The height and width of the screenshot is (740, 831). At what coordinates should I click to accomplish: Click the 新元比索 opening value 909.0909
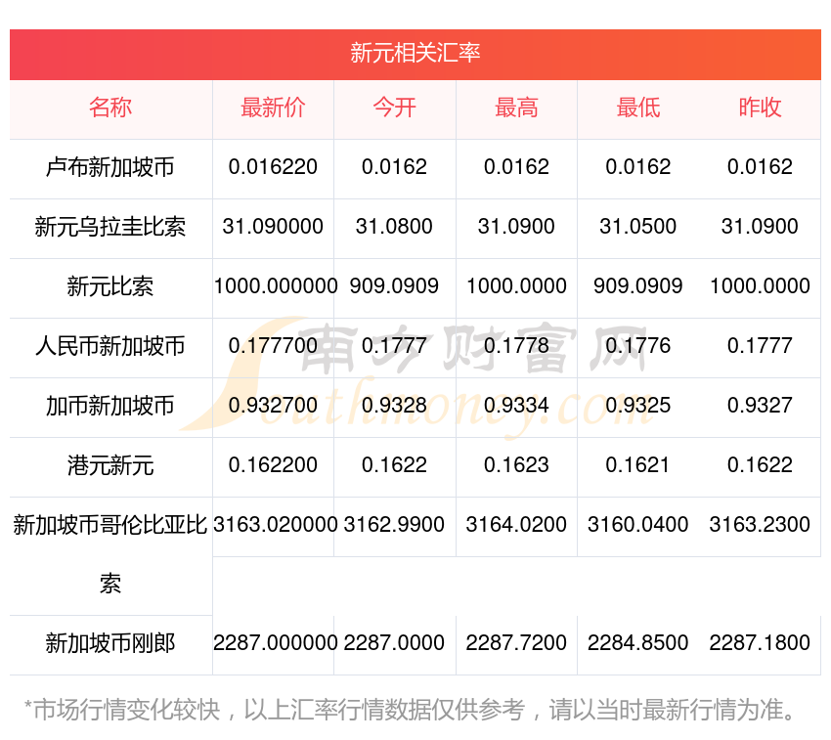[394, 286]
